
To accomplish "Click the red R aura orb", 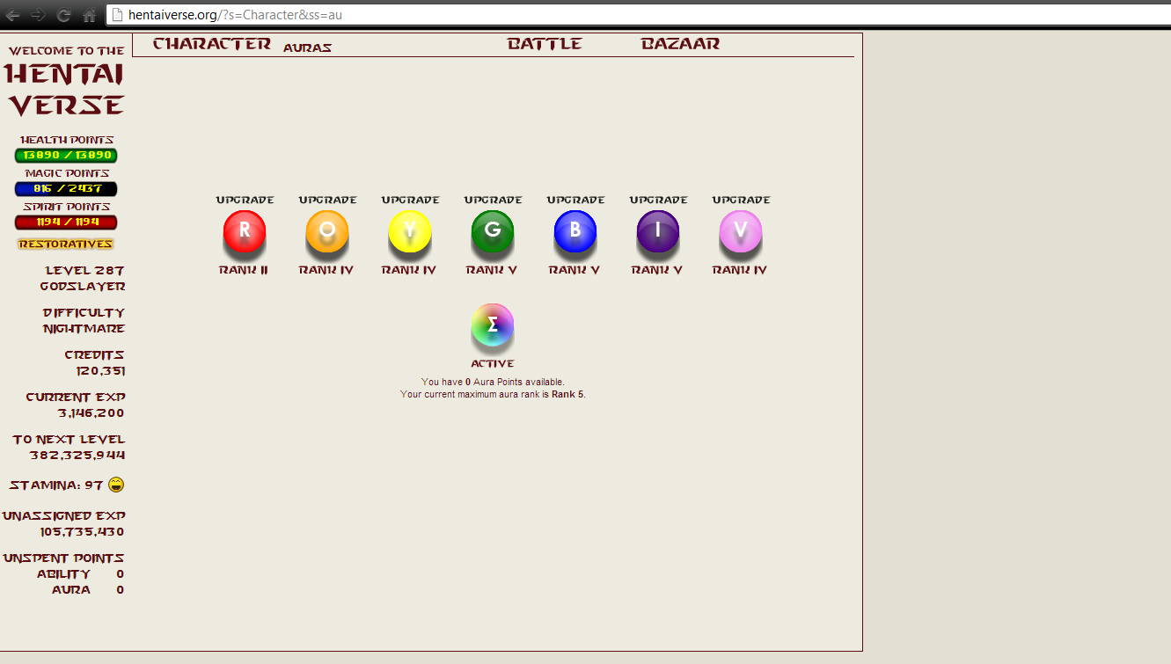I will (x=245, y=232).
